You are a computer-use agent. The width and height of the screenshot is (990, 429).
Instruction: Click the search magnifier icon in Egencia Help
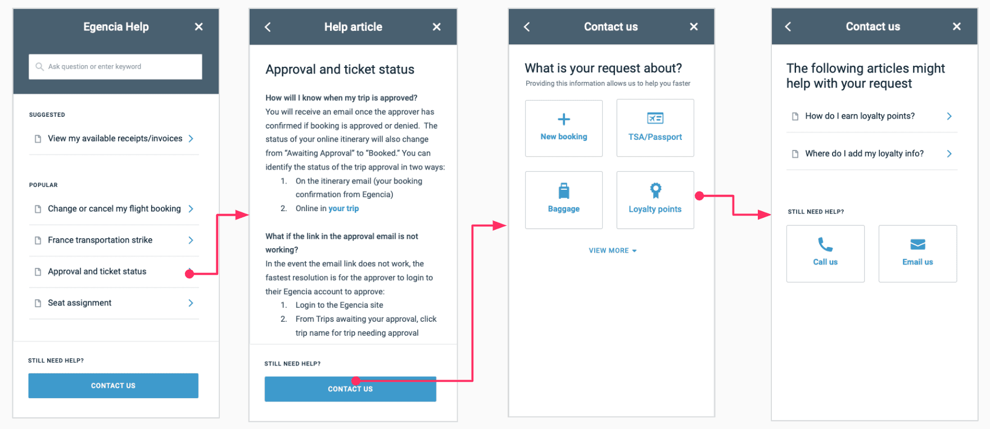tap(39, 66)
